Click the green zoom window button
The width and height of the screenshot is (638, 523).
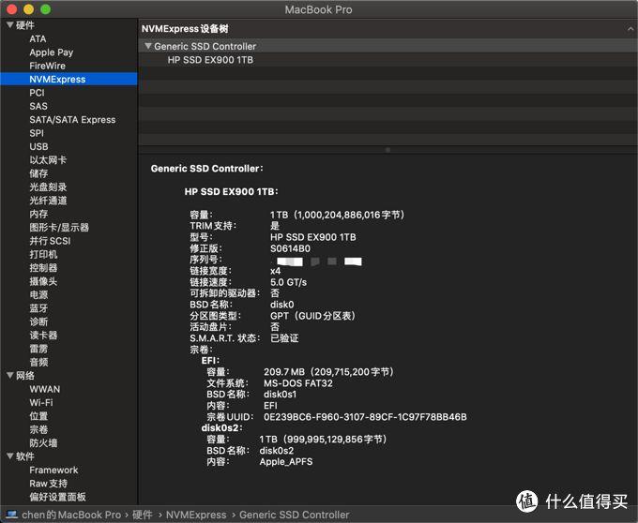46,9
